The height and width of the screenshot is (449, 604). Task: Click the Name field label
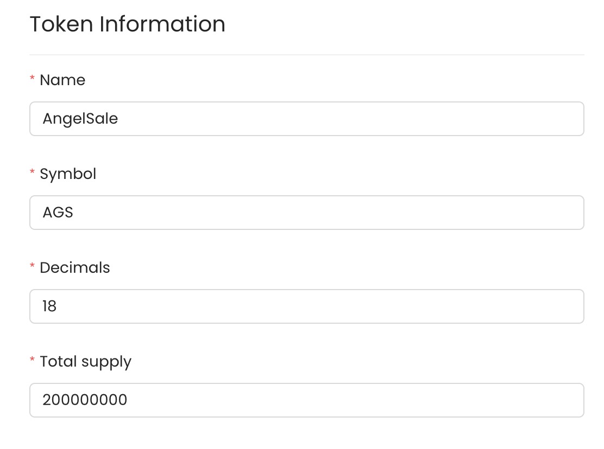(62, 80)
